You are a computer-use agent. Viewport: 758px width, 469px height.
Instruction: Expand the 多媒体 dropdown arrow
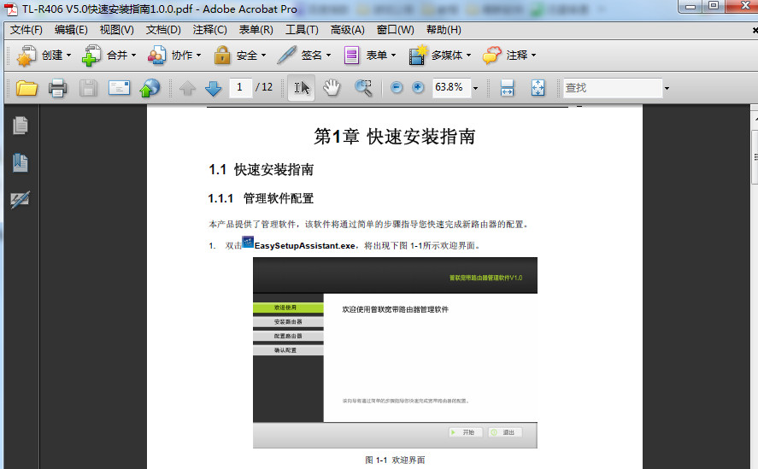point(468,56)
